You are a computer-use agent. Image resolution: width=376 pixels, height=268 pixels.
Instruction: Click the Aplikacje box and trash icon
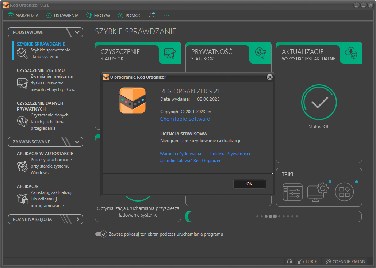[x=23, y=199]
